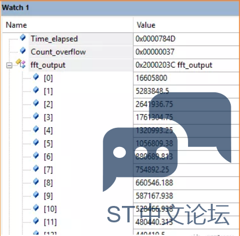The height and width of the screenshot is (236, 240).
Task: Click the value 587167.938
Action: coord(154,196)
